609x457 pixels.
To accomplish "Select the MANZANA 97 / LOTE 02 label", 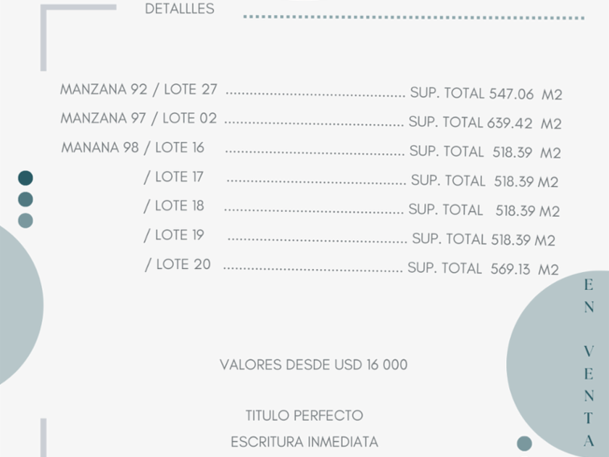I will tap(138, 118).
